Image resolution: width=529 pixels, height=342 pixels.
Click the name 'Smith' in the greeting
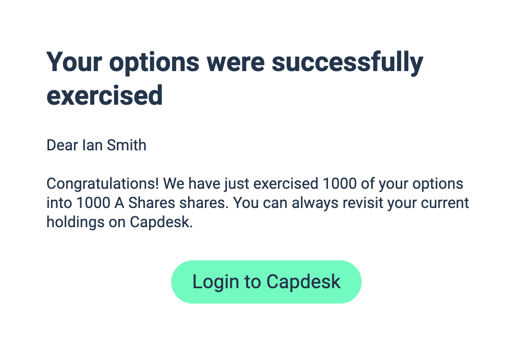(x=126, y=145)
